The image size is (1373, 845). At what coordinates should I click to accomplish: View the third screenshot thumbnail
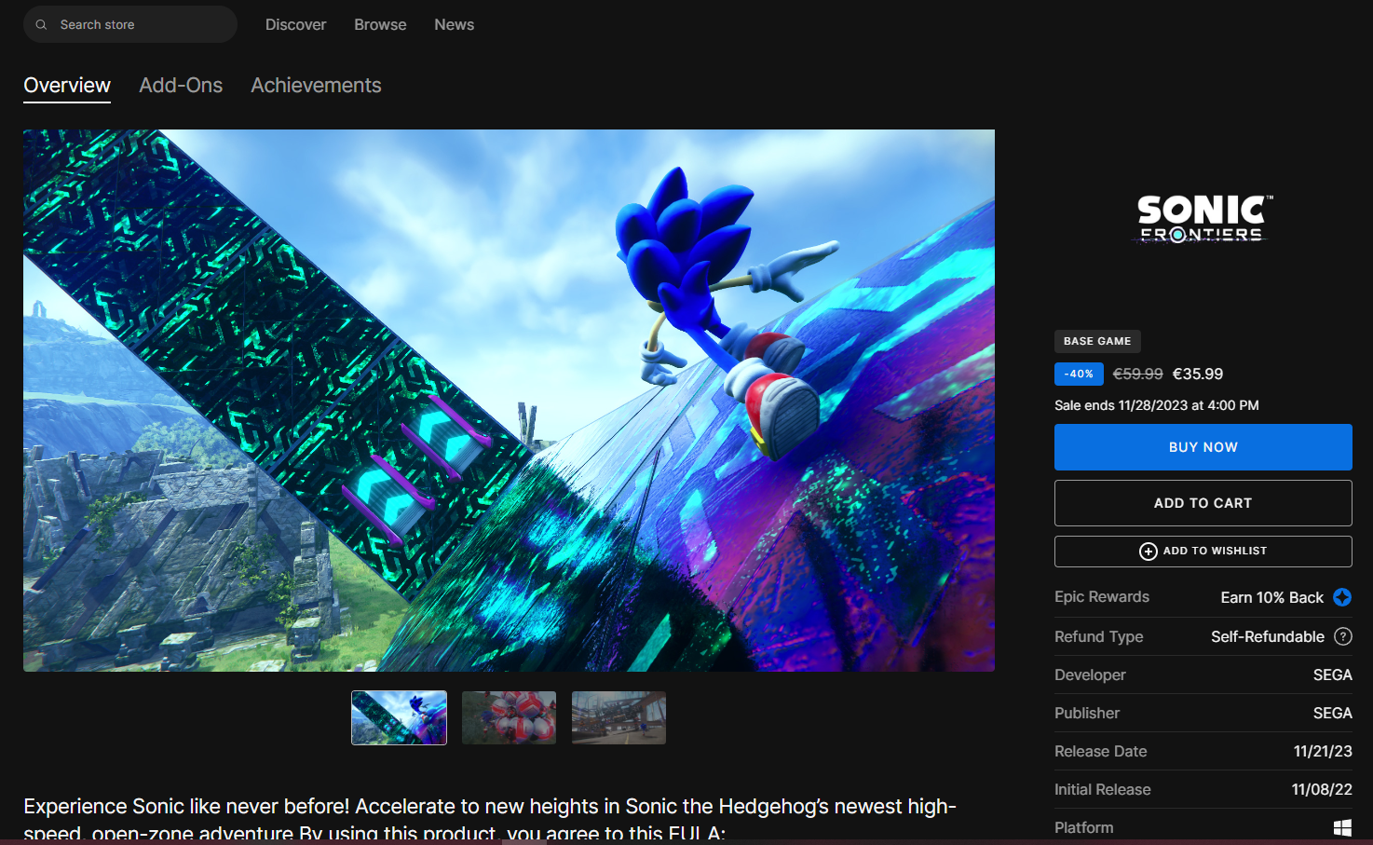[619, 717]
